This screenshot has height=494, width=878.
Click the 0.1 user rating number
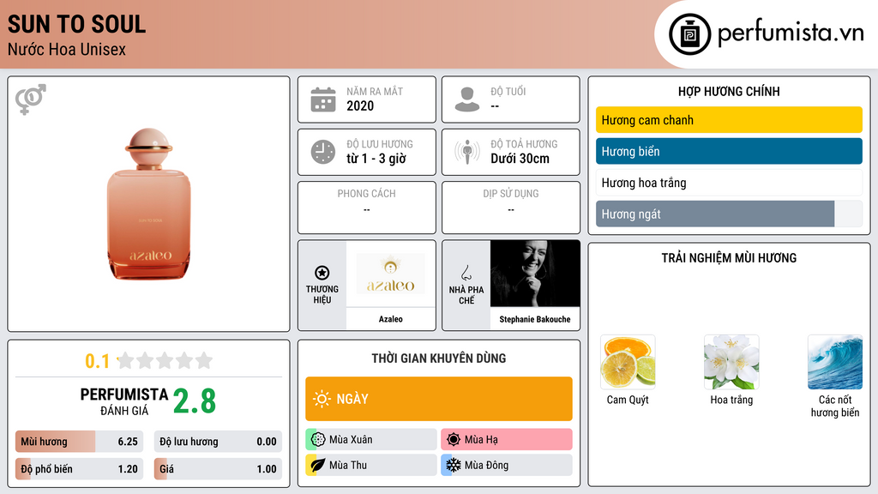click(x=97, y=361)
